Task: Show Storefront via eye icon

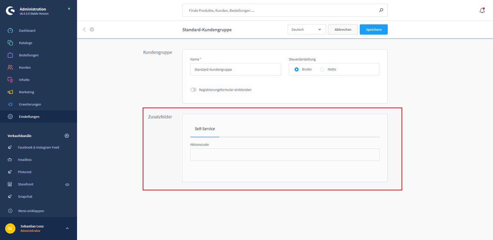Action: pyautogui.click(x=67, y=184)
